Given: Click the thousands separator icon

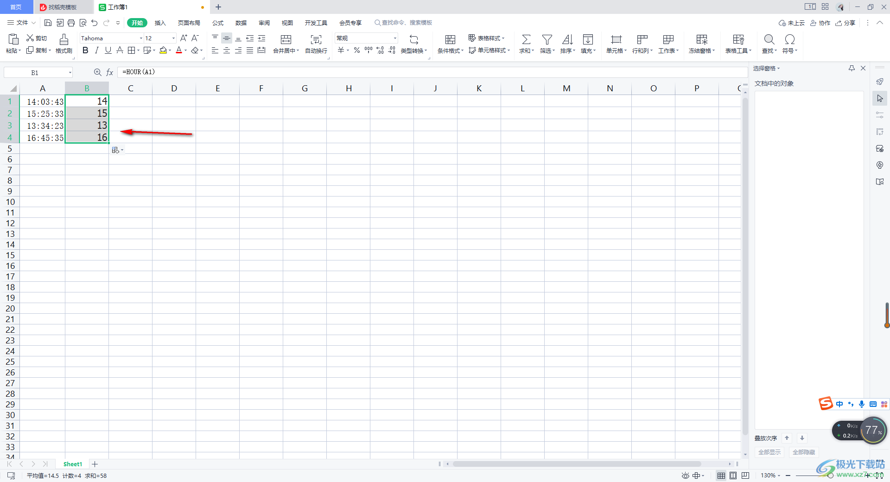Looking at the screenshot, I should pyautogui.click(x=369, y=50).
